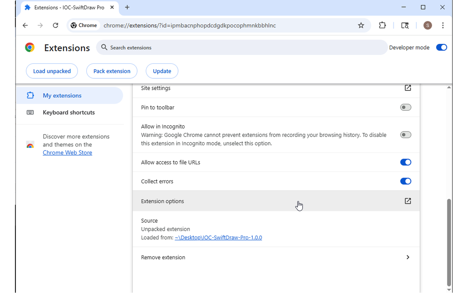Image resolution: width=468 pixels, height=293 pixels.
Task: Enable Allow in Incognito
Action: tap(406, 135)
